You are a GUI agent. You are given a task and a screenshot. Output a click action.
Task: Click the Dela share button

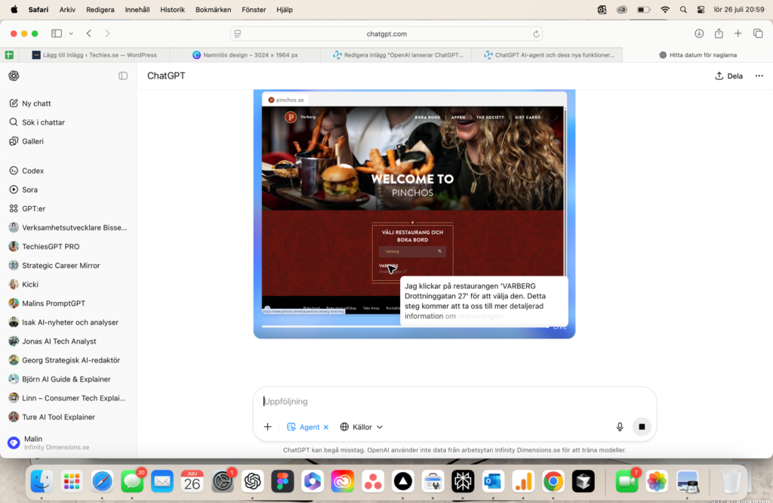tap(728, 76)
